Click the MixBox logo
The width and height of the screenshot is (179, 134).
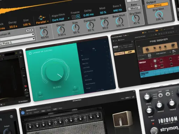(23, 102)
